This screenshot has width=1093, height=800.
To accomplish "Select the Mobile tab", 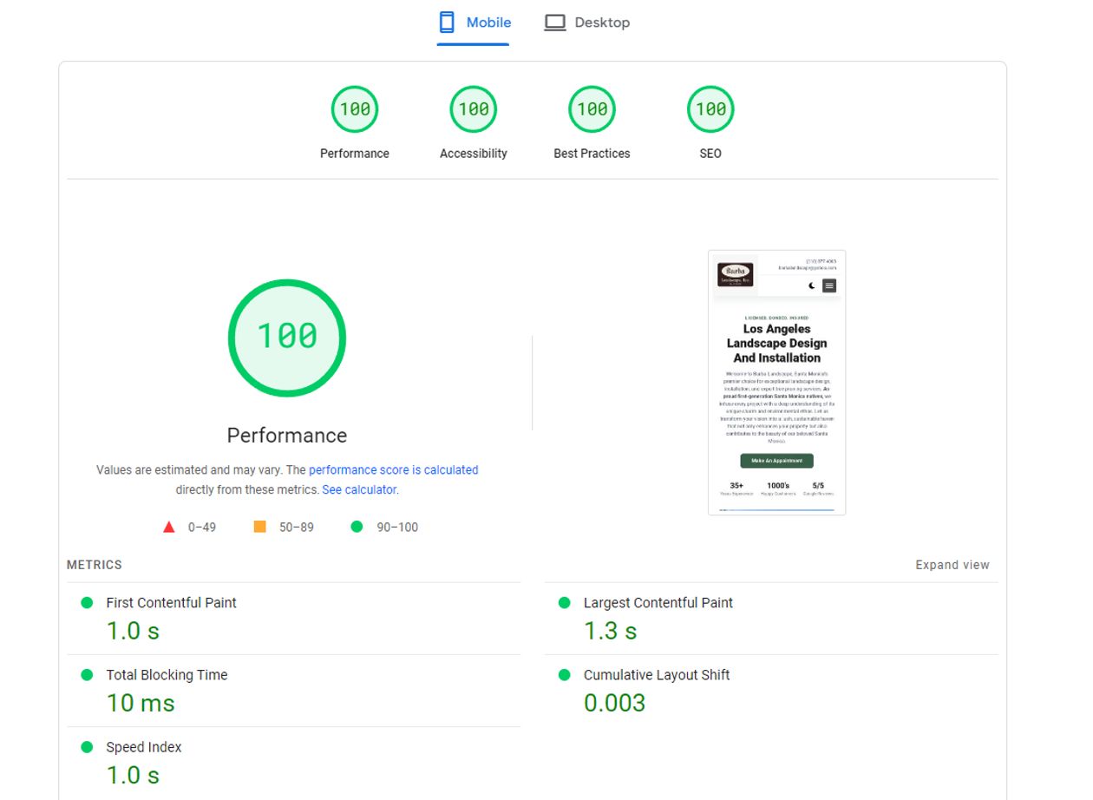I will [488, 22].
